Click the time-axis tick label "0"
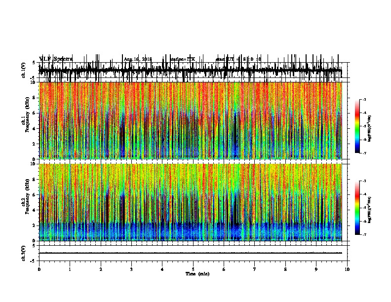391x302 pixels. (39, 269)
